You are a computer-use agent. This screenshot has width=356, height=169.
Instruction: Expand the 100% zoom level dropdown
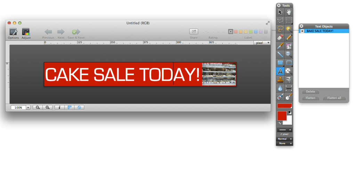point(28,108)
